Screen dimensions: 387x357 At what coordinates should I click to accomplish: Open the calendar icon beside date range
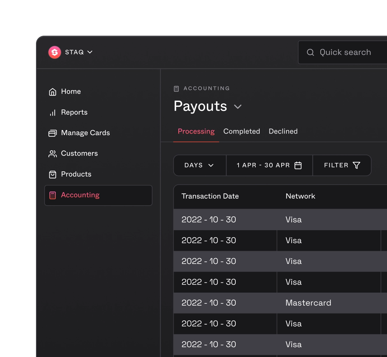coord(298,165)
